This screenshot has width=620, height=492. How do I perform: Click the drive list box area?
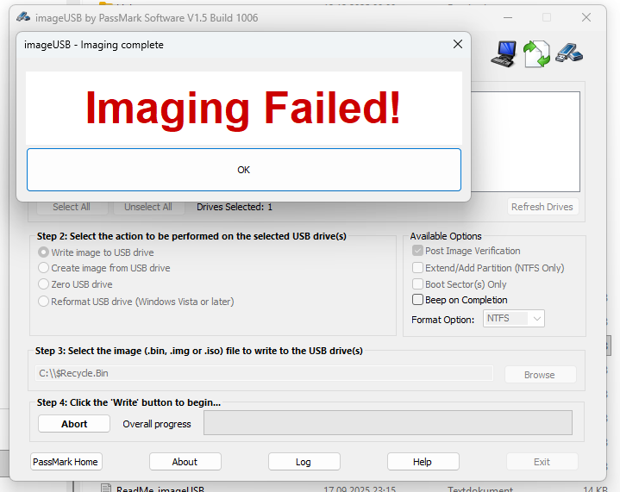pos(525,142)
